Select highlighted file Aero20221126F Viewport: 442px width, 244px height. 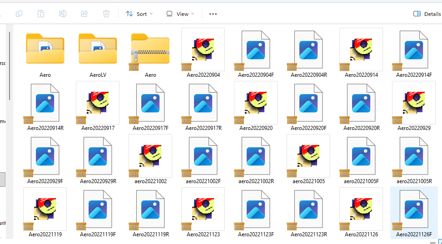click(x=414, y=213)
